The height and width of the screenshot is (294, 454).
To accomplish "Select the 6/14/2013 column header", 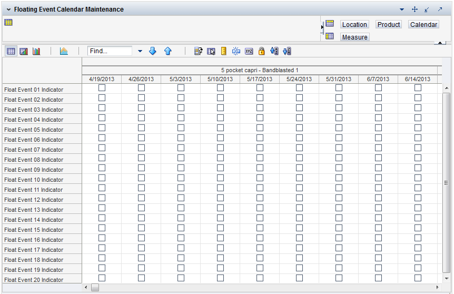I will pos(418,79).
